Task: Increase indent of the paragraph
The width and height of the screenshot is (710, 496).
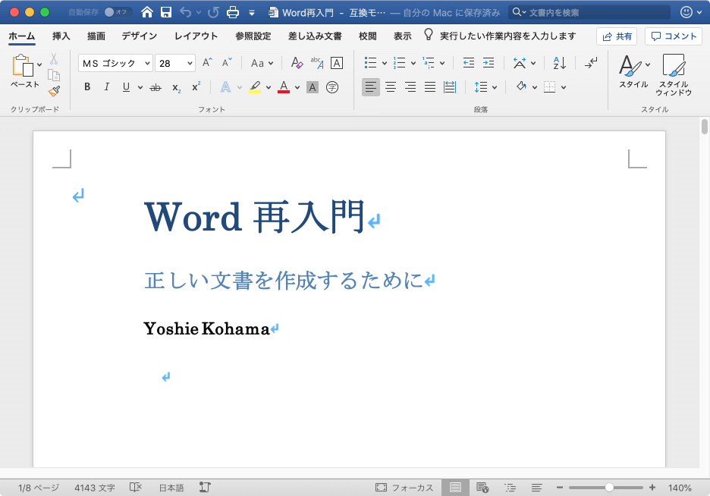Action: (489, 63)
